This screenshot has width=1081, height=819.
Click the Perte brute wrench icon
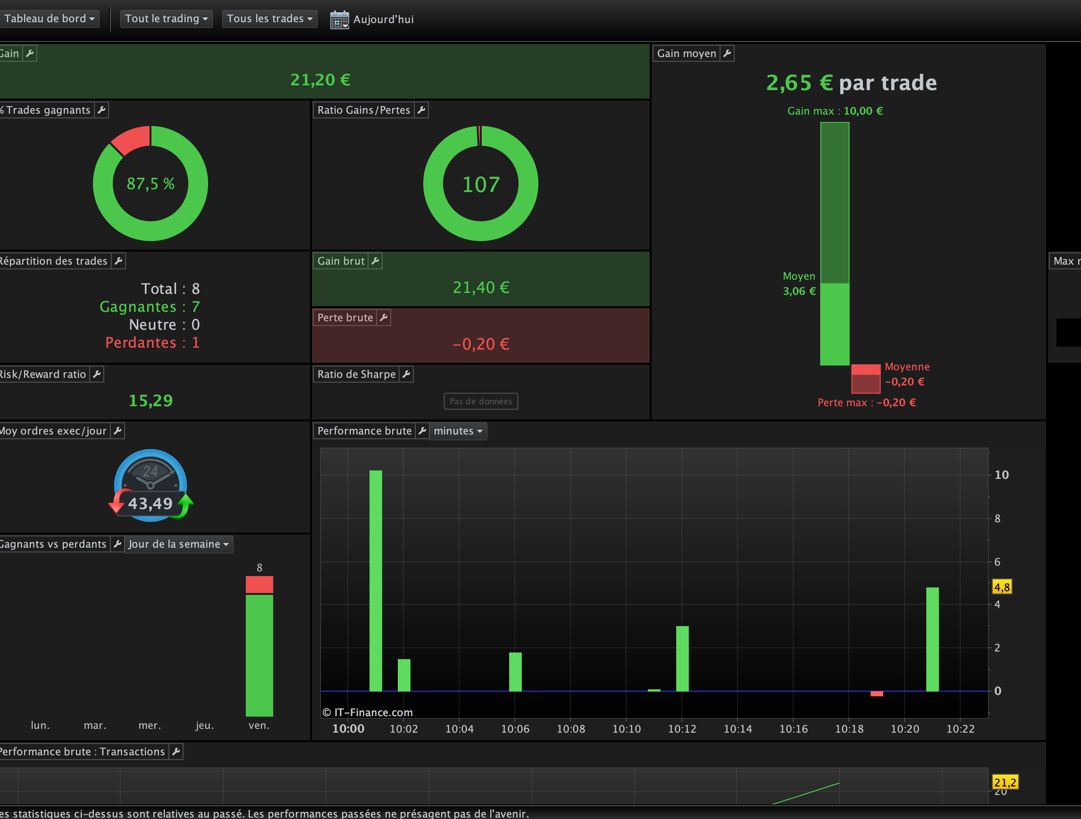[384, 318]
